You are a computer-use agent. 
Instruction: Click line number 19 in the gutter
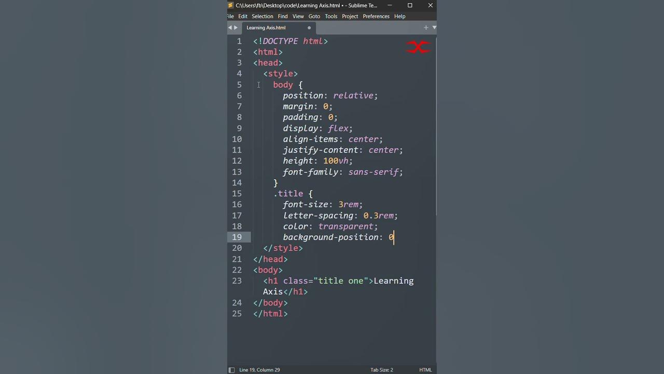[237, 237]
